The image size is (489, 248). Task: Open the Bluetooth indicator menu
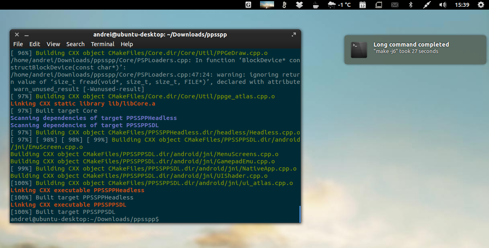[411, 5]
